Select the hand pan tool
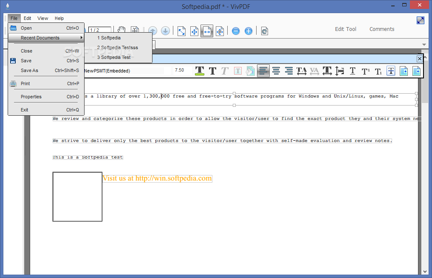Image resolution: width=432 pixels, height=278 pixels. click(121, 30)
